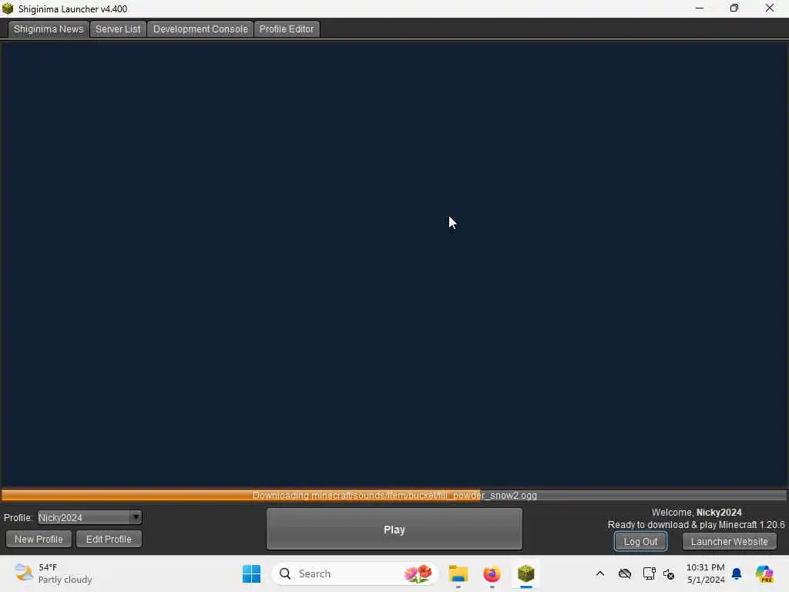
Task: Click the muted volume tray icon
Action: coord(669,573)
